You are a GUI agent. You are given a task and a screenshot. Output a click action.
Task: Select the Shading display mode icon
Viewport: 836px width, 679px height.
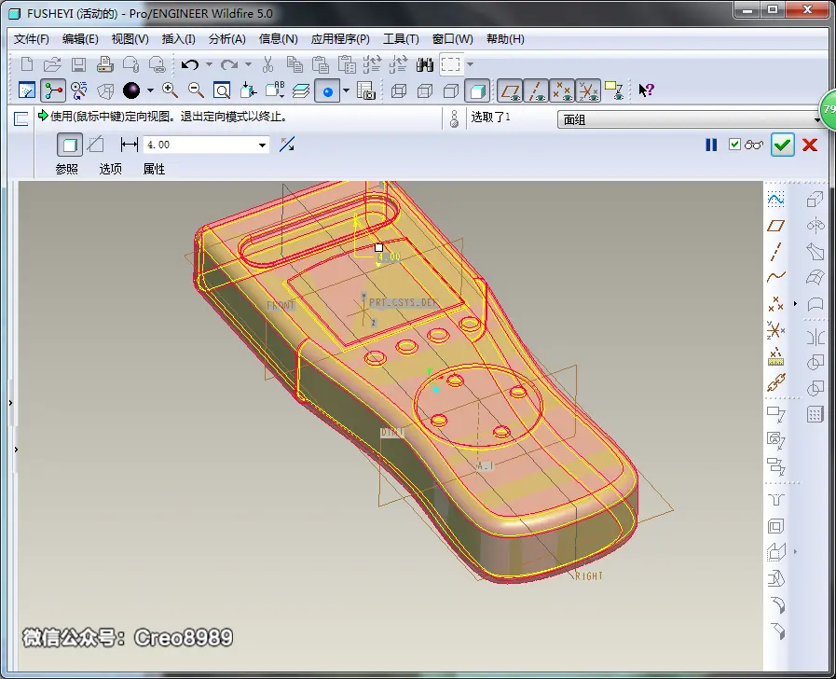click(477, 91)
